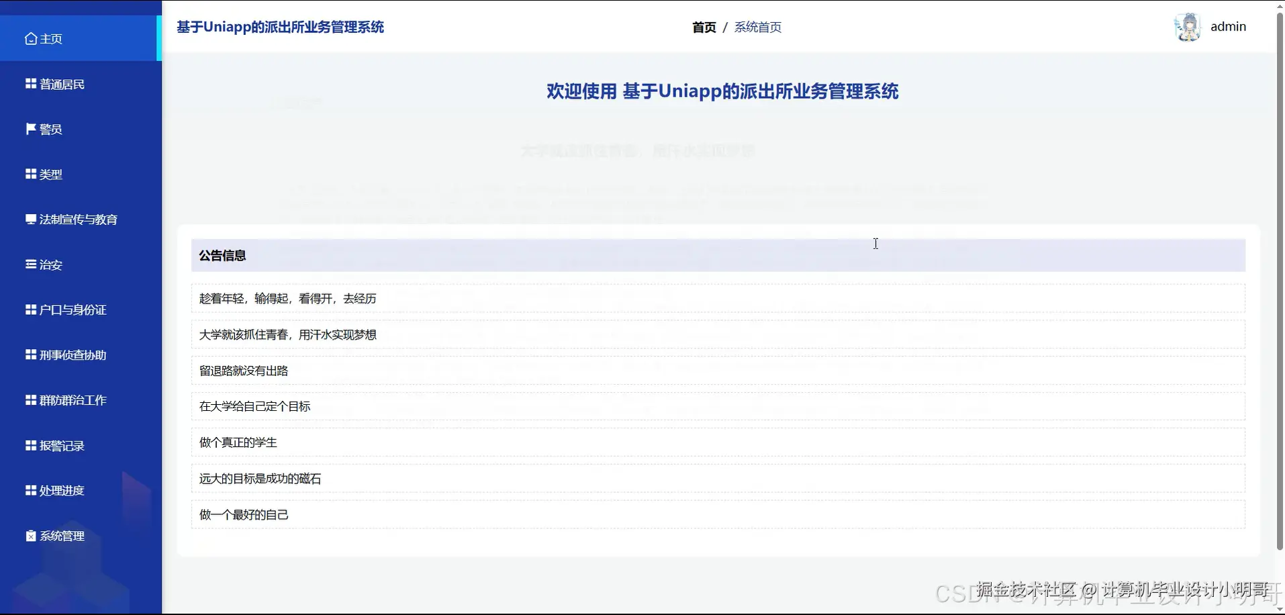1285x615 pixels.
Task: Click the 系统首页 breadcrumb
Action: [757, 28]
